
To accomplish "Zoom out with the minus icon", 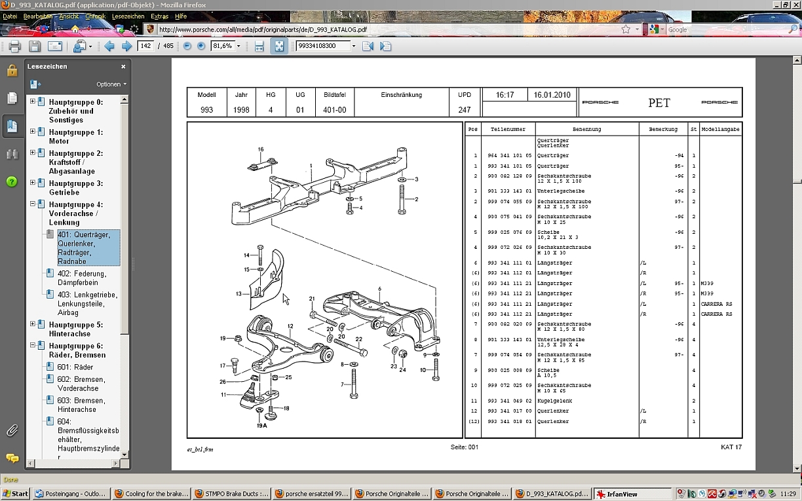I will [x=187, y=46].
